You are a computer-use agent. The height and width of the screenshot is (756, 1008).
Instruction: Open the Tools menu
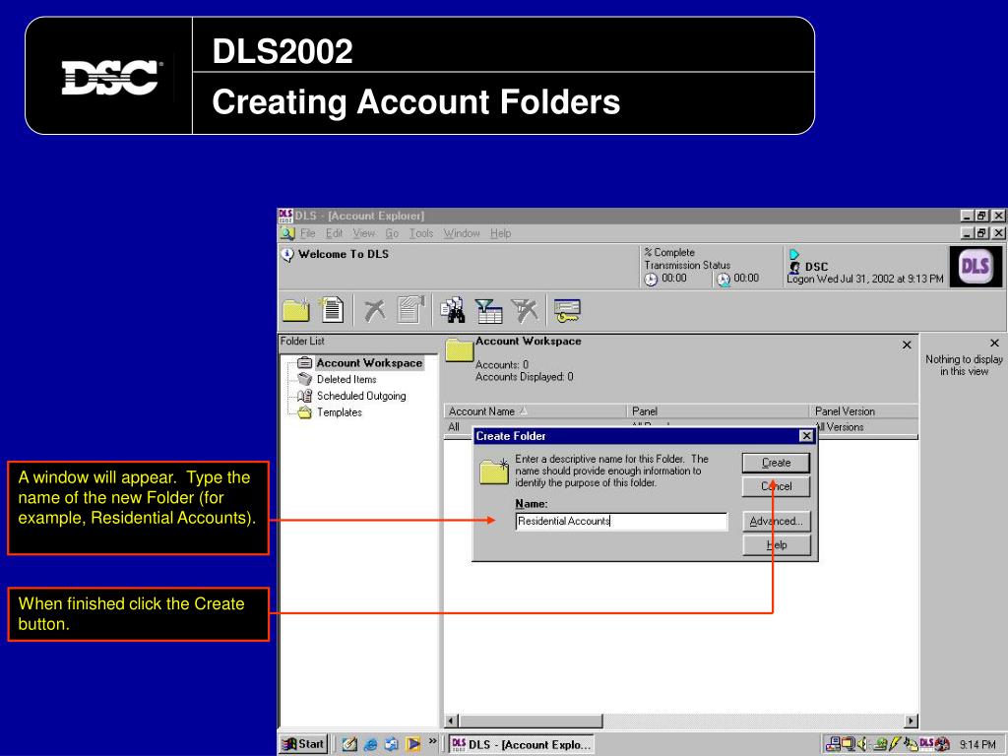pos(421,233)
